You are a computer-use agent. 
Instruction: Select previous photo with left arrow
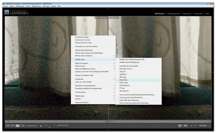(191, 126)
